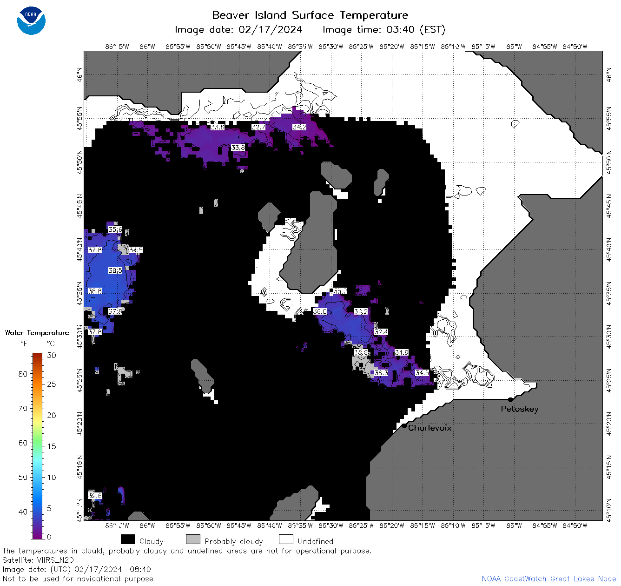Image resolution: width=621 pixels, height=586 pixels.
Task: Click the NOAA logo emblem
Action: (x=31, y=20)
